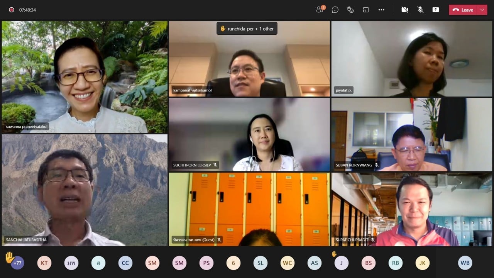Open the breakout rooms icon
The image size is (494, 278).
[x=366, y=10]
